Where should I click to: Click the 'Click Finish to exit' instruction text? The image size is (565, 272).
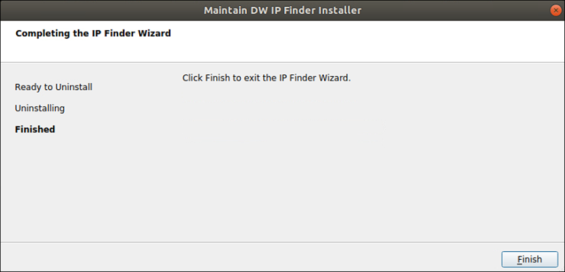[x=266, y=78]
